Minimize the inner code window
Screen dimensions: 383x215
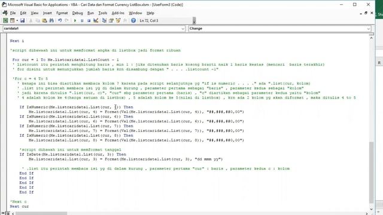(361, 13)
